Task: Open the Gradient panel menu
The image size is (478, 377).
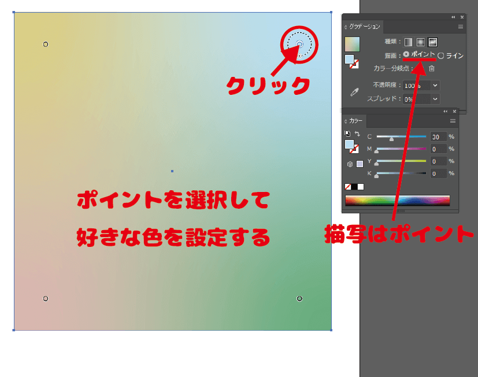Action: 461,27
